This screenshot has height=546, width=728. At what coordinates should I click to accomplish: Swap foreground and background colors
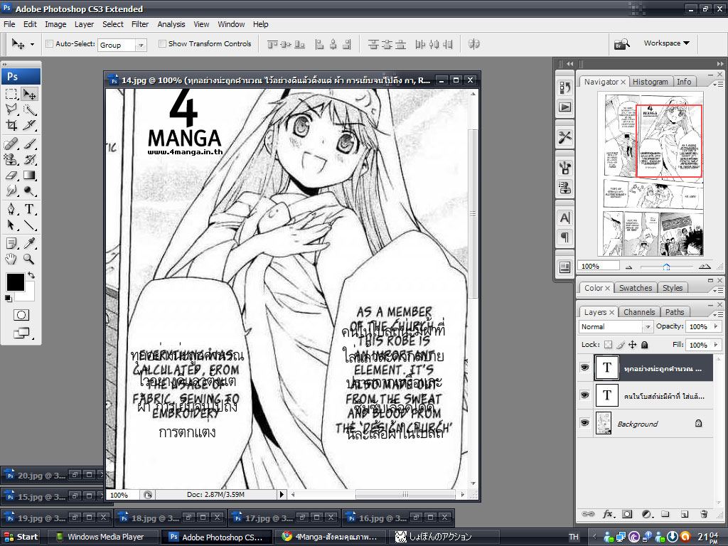pos(31,275)
